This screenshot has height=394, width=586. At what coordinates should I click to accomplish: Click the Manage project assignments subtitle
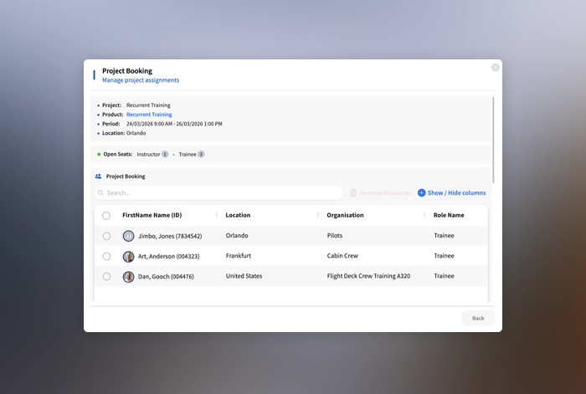click(x=141, y=80)
